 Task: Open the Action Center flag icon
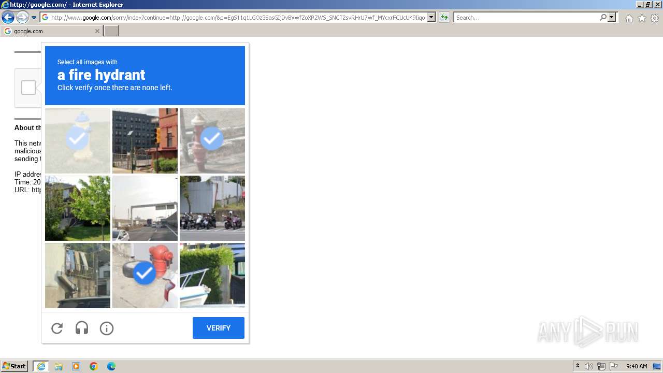coord(614,366)
